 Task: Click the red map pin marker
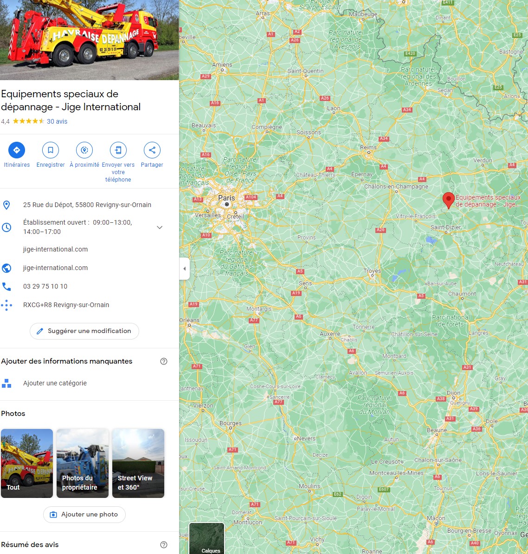click(448, 200)
